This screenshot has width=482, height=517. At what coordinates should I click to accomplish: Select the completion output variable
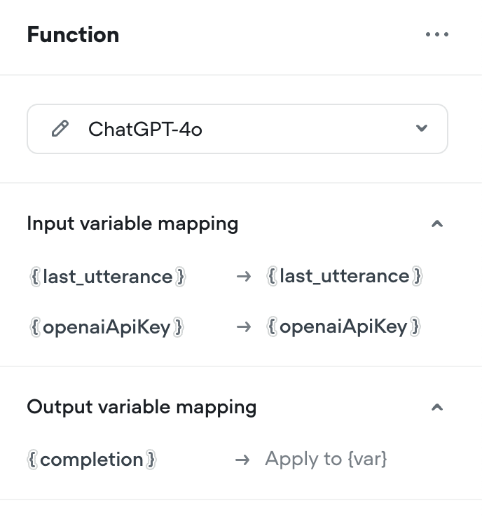pos(92,460)
